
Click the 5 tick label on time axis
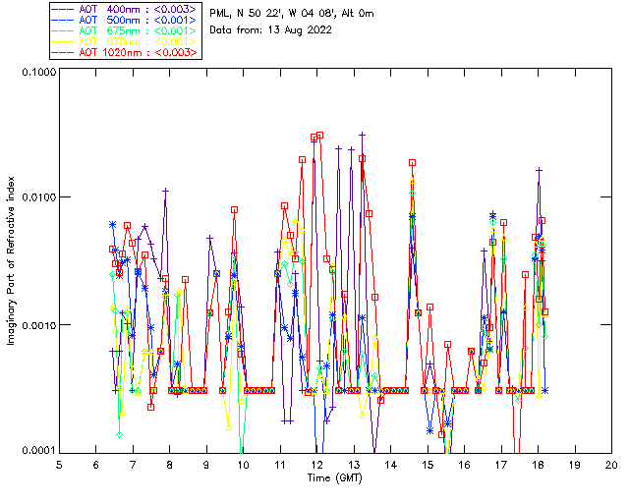tap(60, 464)
